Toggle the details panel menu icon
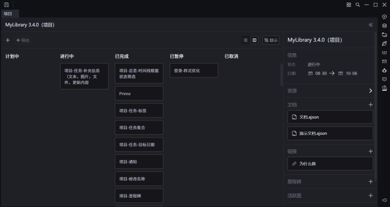The image size is (390, 207). pos(370,25)
